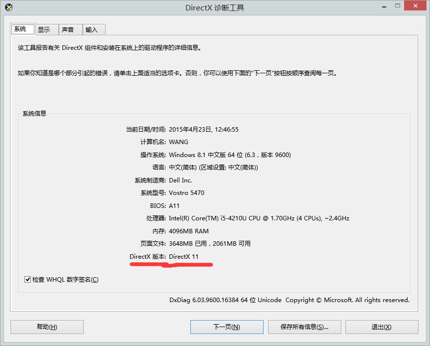Viewport: 430px width, 346px height.
Task: Click the 帮助 button
Action: 46,327
